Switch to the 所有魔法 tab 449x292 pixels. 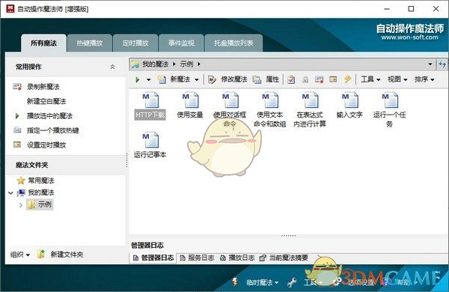coord(44,43)
